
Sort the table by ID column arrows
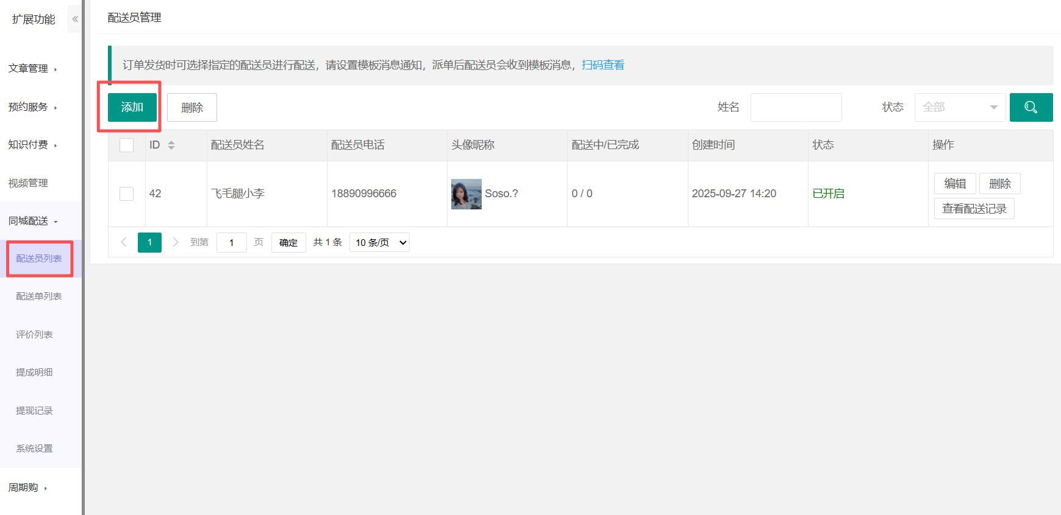(171, 145)
